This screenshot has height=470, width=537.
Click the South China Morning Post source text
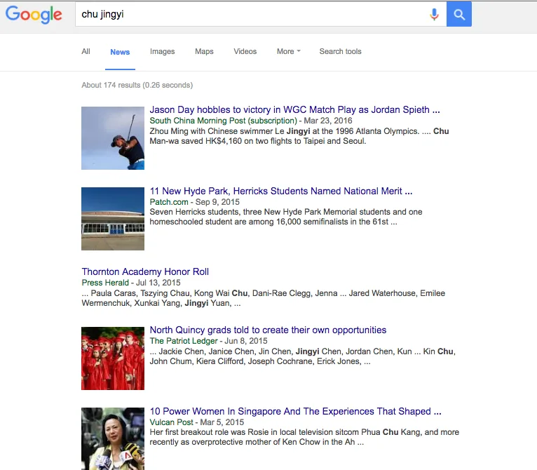point(224,121)
